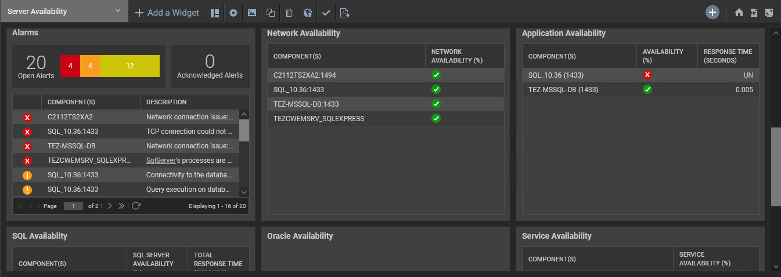Click the checkmark icon in toolbar
Viewport: 781px width, 277px height.
pyautogui.click(x=326, y=13)
